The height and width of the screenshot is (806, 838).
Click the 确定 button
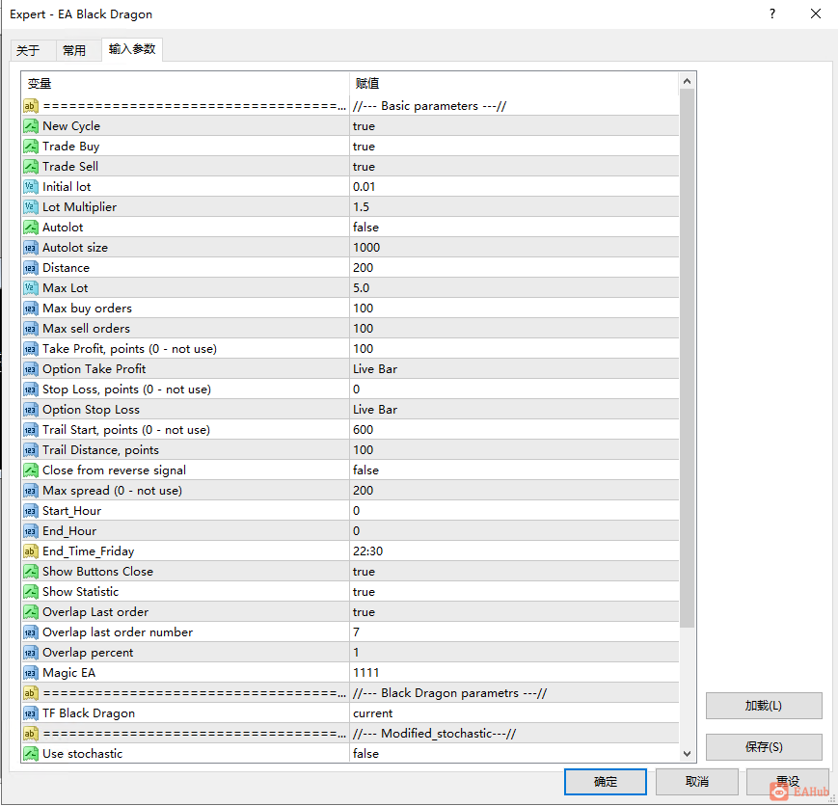(x=606, y=782)
